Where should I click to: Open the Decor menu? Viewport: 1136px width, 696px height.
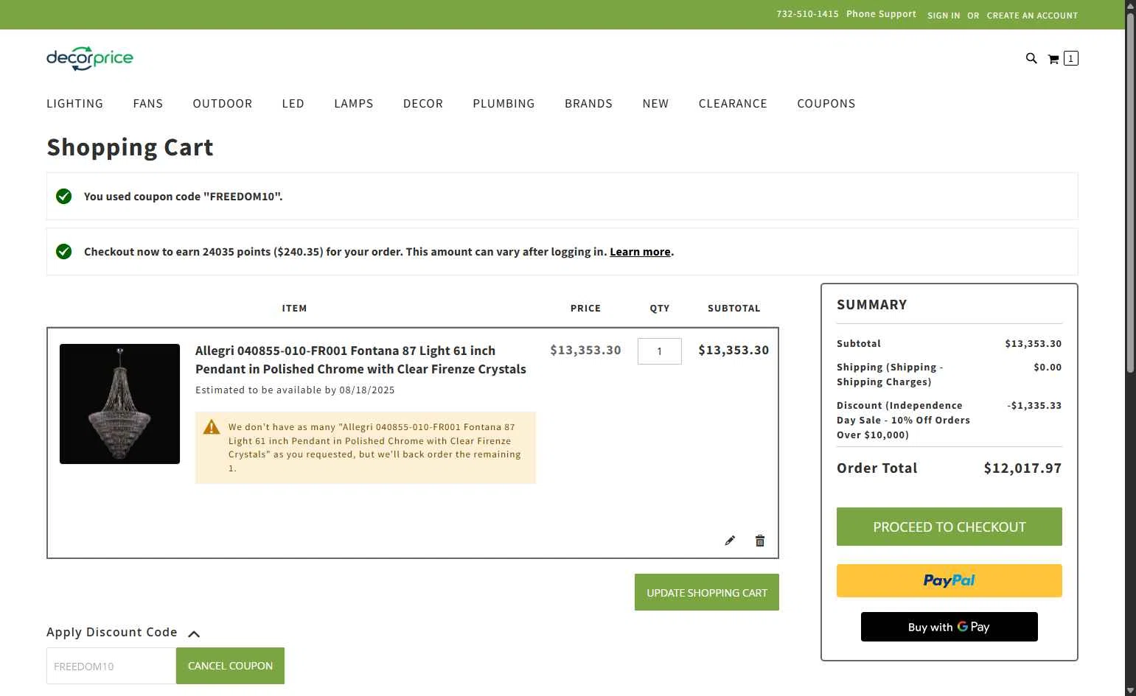(423, 104)
